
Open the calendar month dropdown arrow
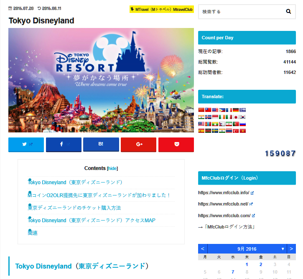[x=283, y=249]
